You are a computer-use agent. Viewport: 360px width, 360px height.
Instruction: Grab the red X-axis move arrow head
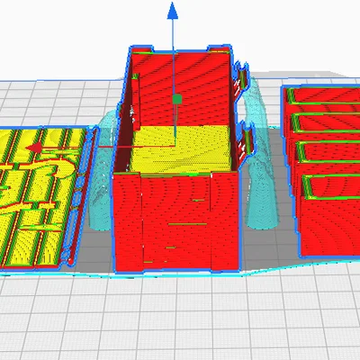click(34, 148)
